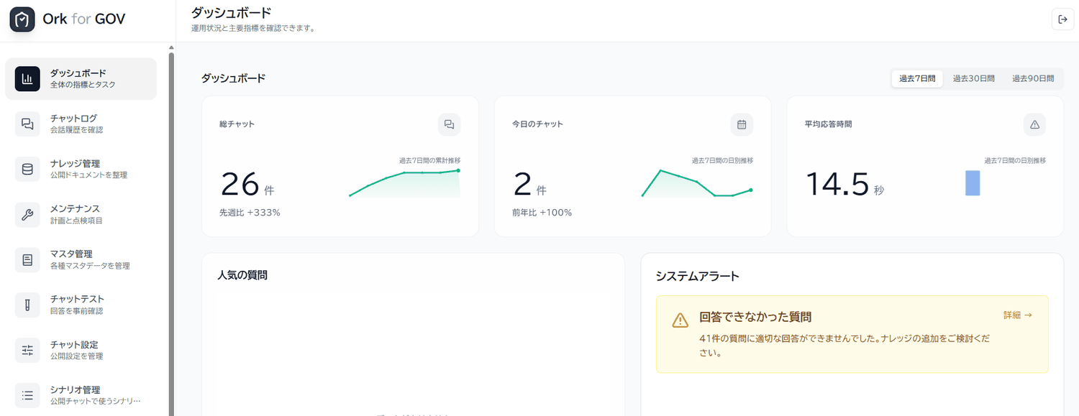Click the scenario management list icon
This screenshot has width=1079, height=416.
coord(27,395)
